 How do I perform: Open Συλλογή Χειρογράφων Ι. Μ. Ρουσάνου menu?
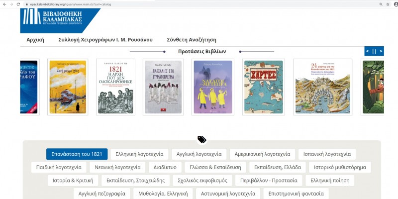105,40
